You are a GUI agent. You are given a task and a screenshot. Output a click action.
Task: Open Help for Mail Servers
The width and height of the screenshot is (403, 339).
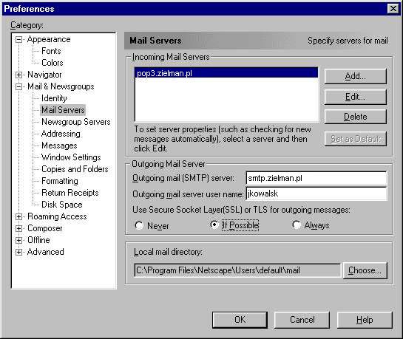click(x=365, y=320)
